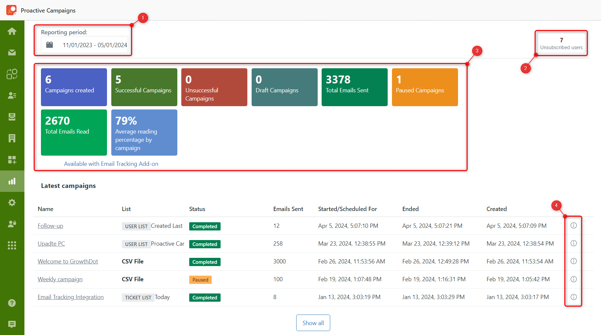
Task: Open the Home icon in sidebar
Action: click(x=12, y=31)
